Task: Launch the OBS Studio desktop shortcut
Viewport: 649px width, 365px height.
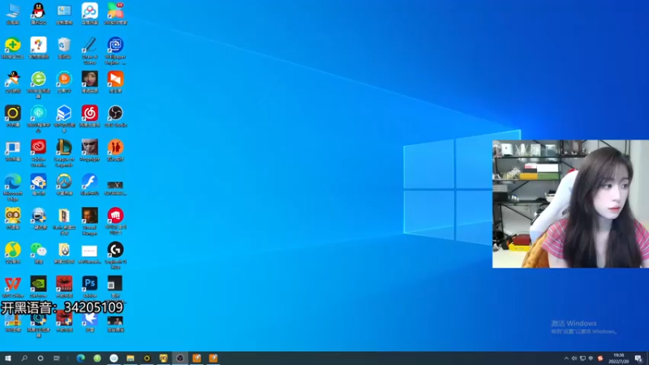Action: pyautogui.click(x=115, y=116)
